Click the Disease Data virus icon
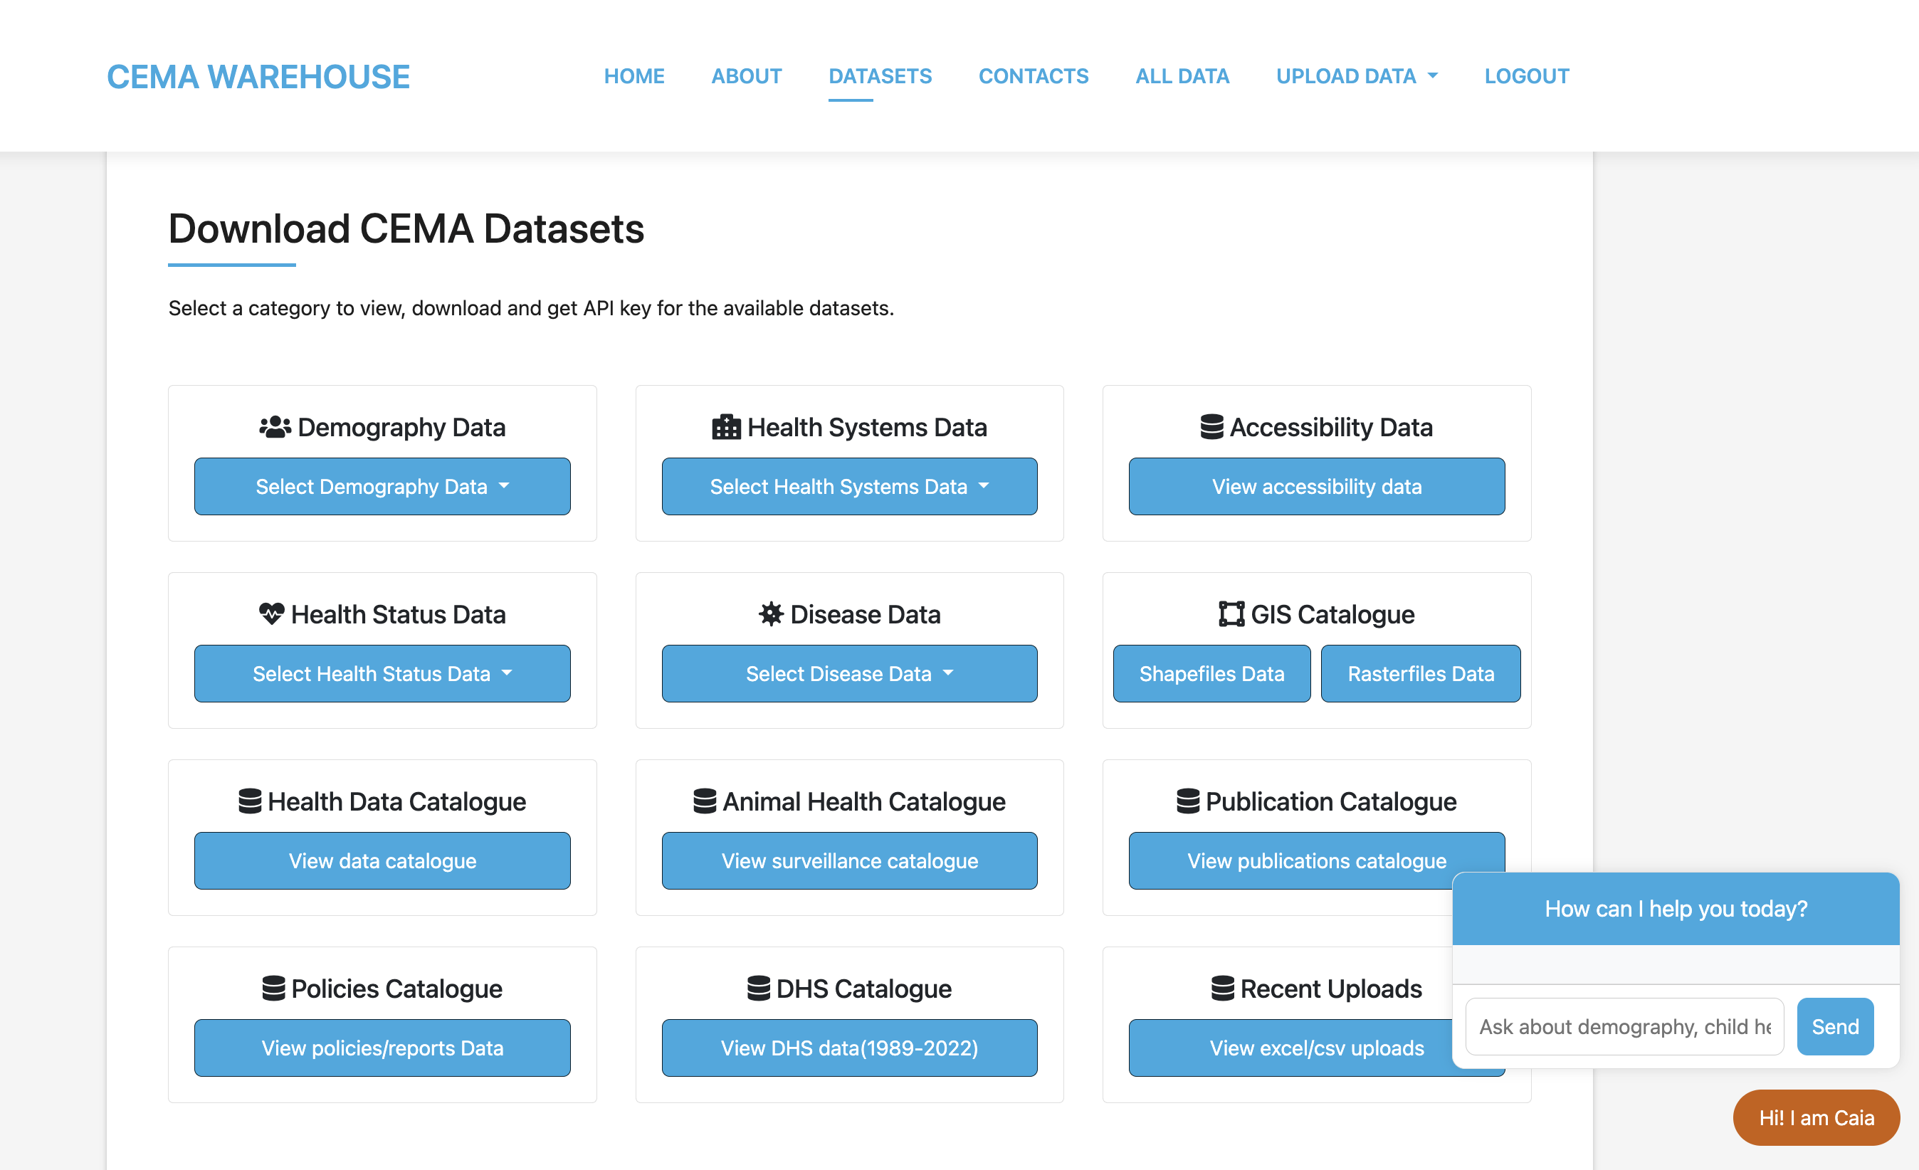1919x1170 pixels. pos(770,614)
